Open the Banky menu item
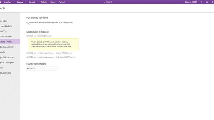Image resolution: width=214 pixels, height=120 pixels. click(53, 2)
